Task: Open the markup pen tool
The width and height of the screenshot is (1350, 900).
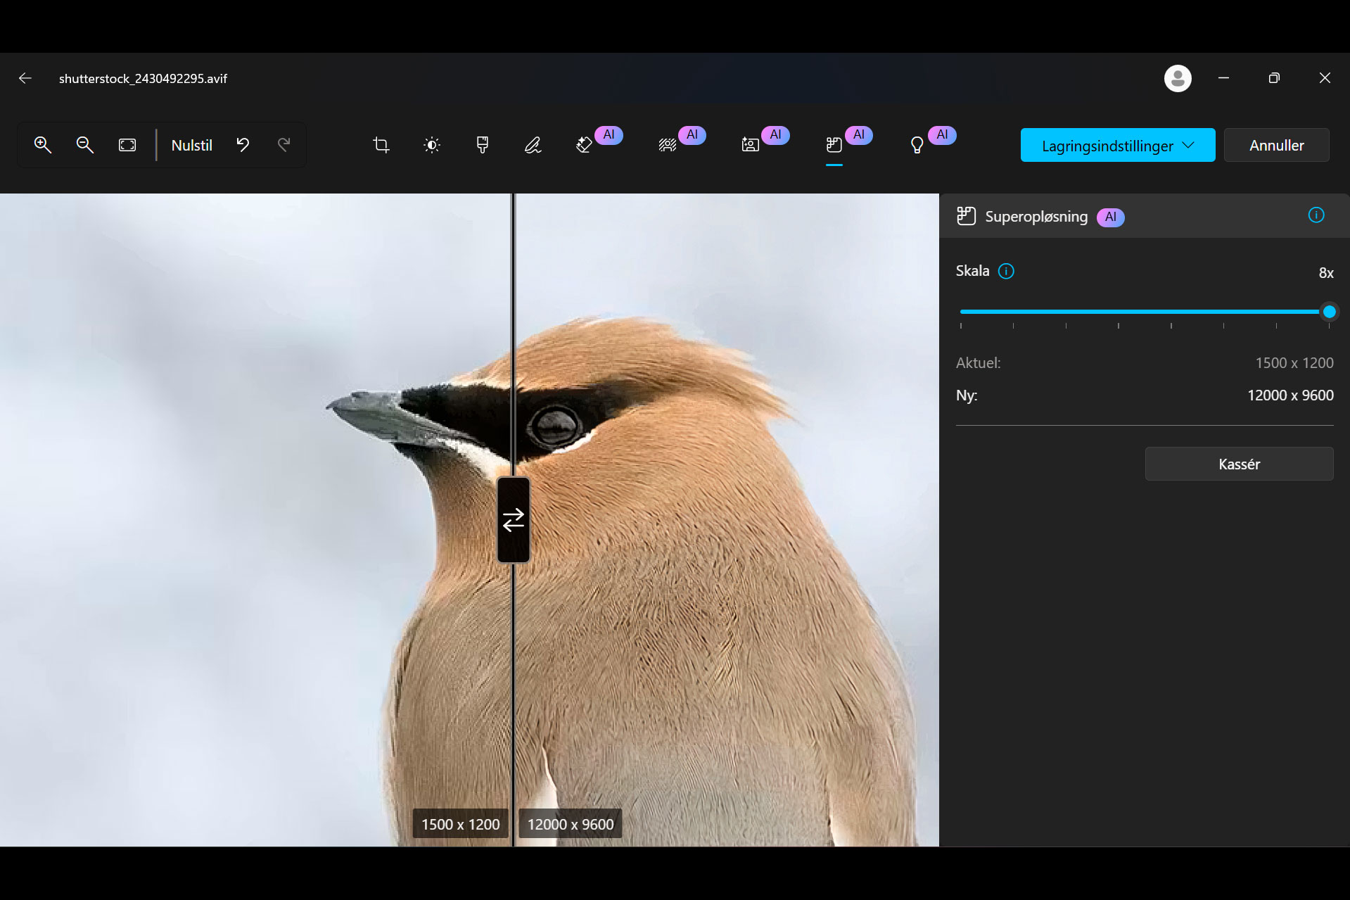Action: (533, 145)
